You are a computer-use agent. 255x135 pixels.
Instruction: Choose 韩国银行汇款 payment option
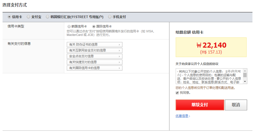tap(48, 17)
